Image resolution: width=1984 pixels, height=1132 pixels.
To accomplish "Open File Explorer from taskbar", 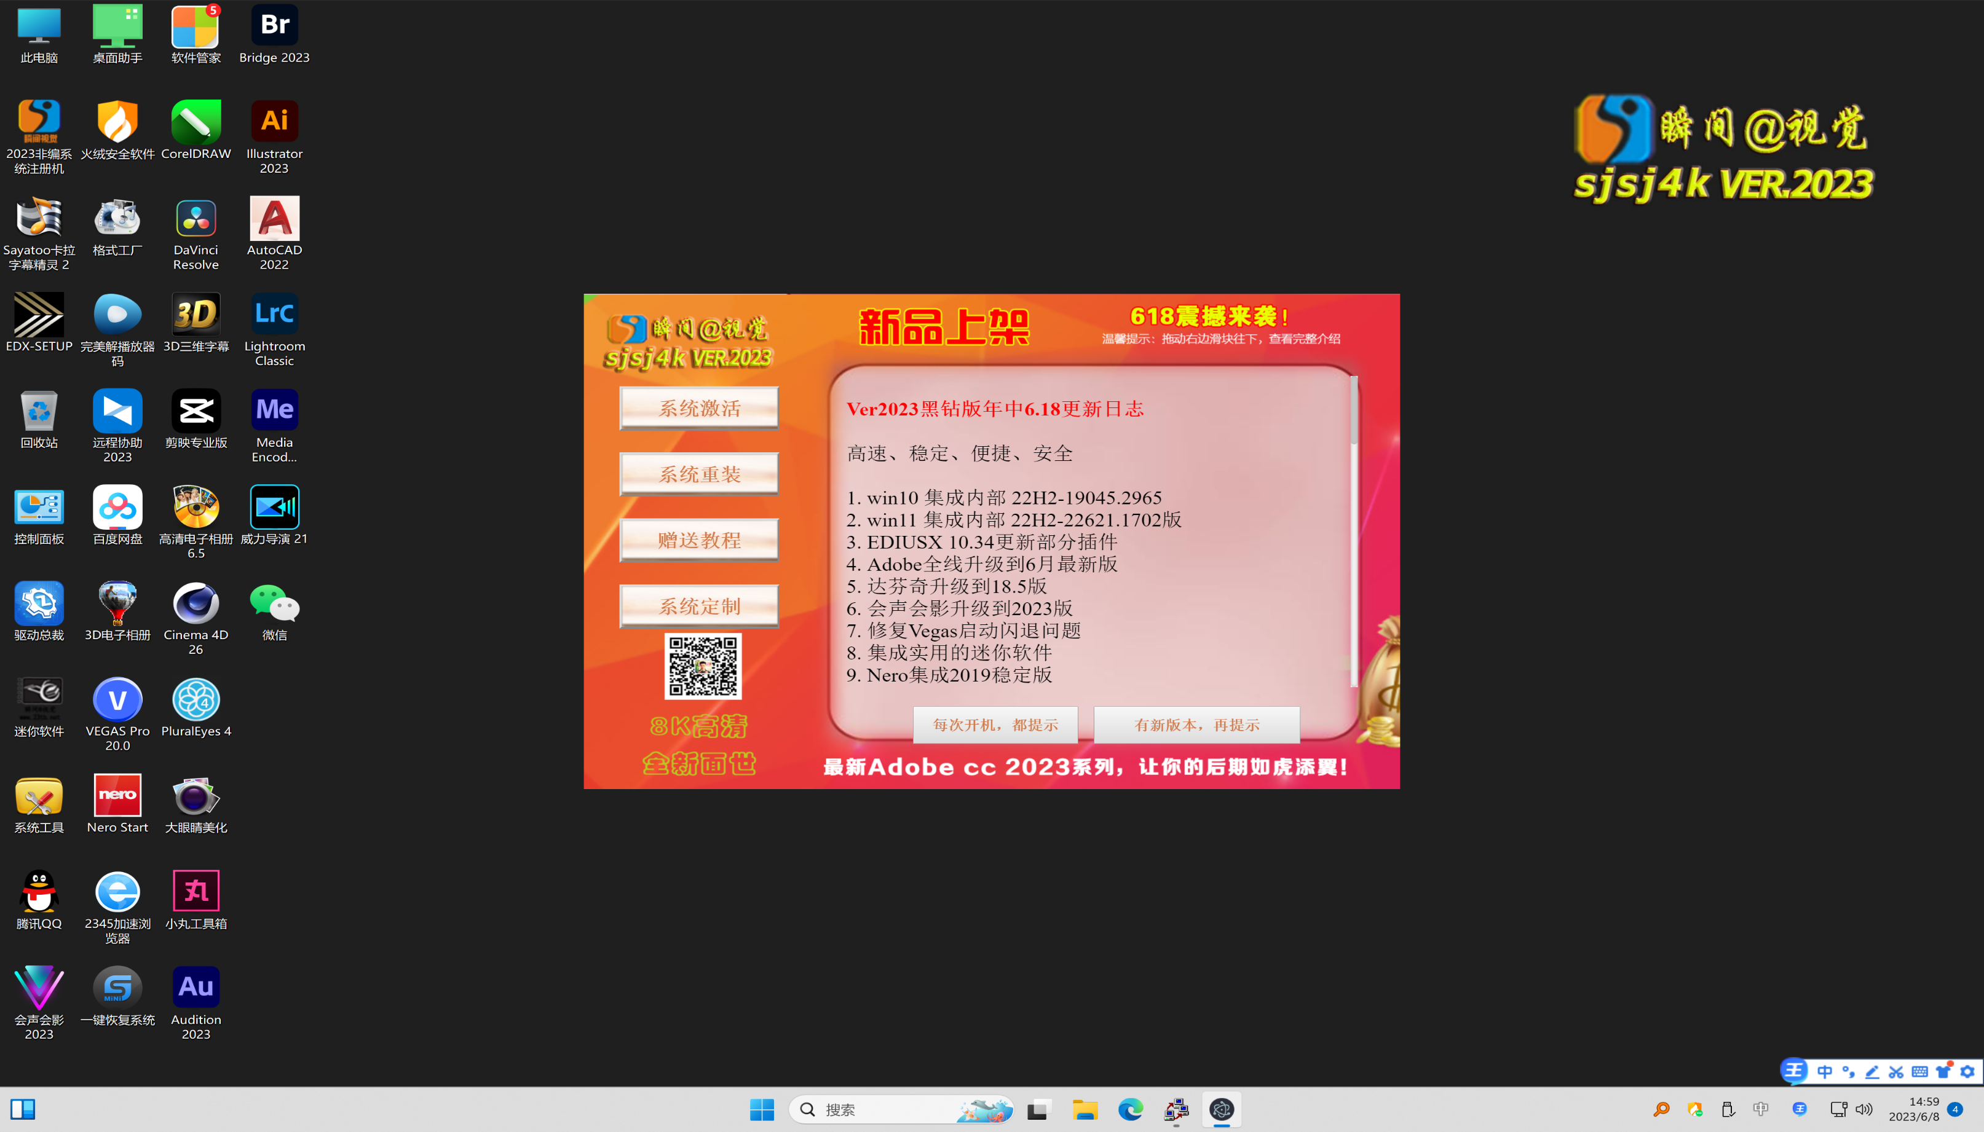I will [1084, 1109].
